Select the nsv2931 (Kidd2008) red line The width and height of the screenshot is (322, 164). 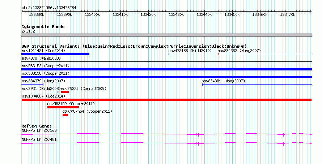pyautogui.click(x=40, y=92)
